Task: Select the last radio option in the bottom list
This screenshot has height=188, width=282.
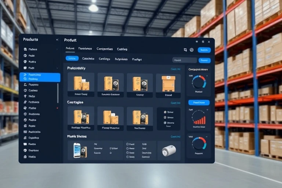Action: (127, 157)
